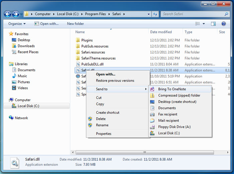Screen dimensions: 234x174
Task: Select the Plugins folder
Action: (x=87, y=40)
